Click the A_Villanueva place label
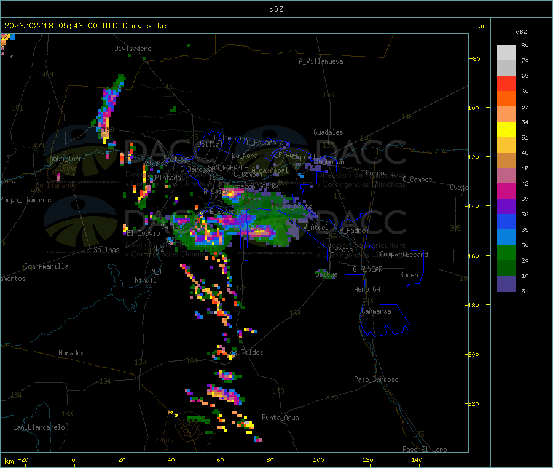The width and height of the screenshot is (553, 468). tap(321, 61)
